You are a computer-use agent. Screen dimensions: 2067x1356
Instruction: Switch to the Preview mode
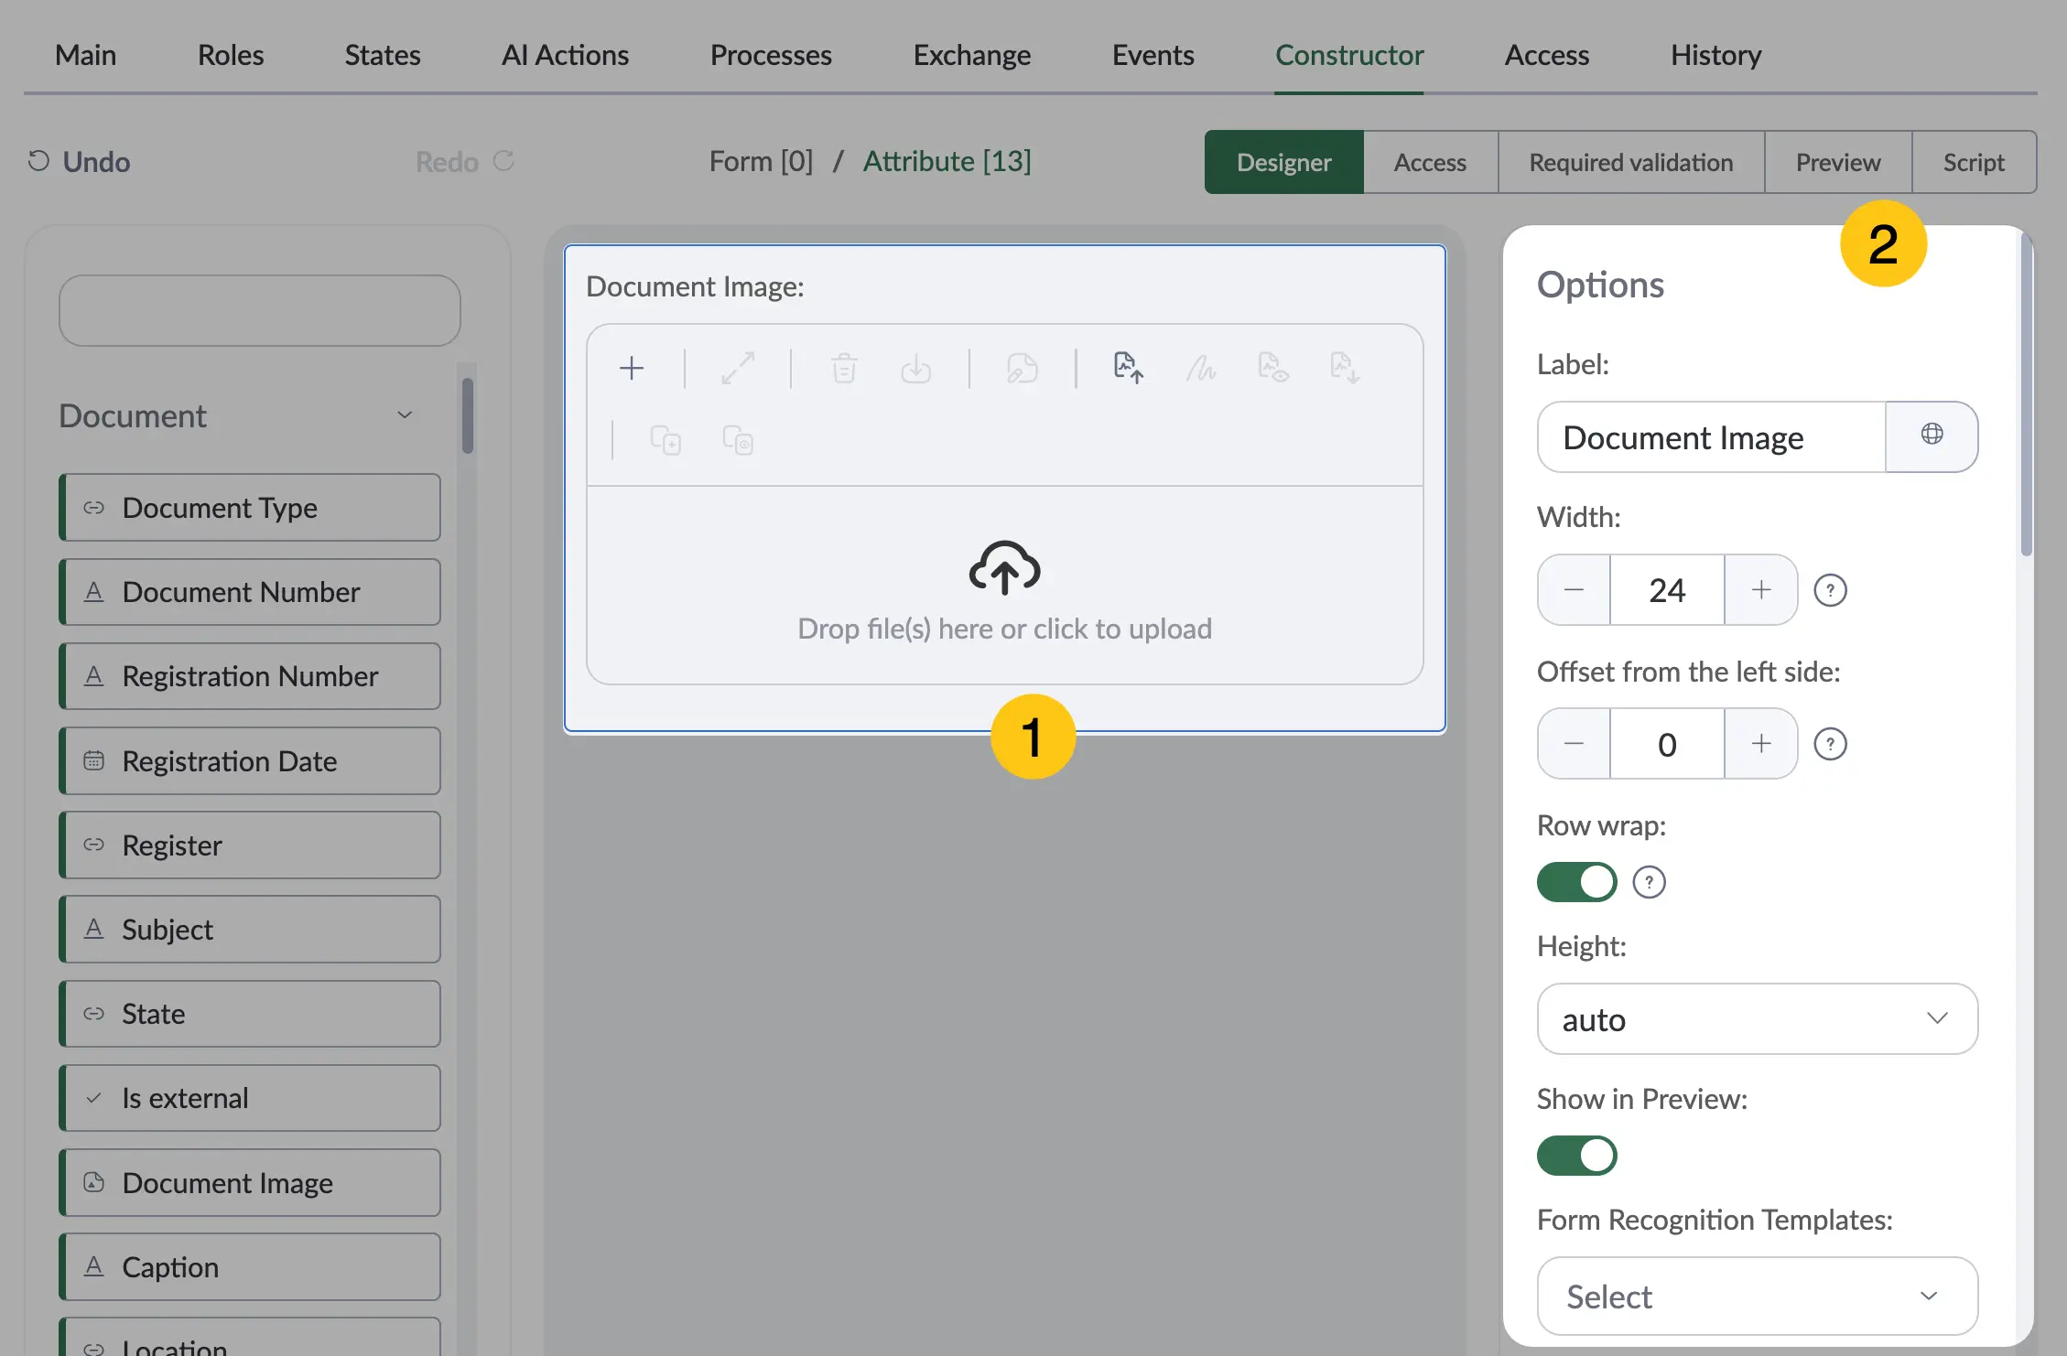point(1838,162)
